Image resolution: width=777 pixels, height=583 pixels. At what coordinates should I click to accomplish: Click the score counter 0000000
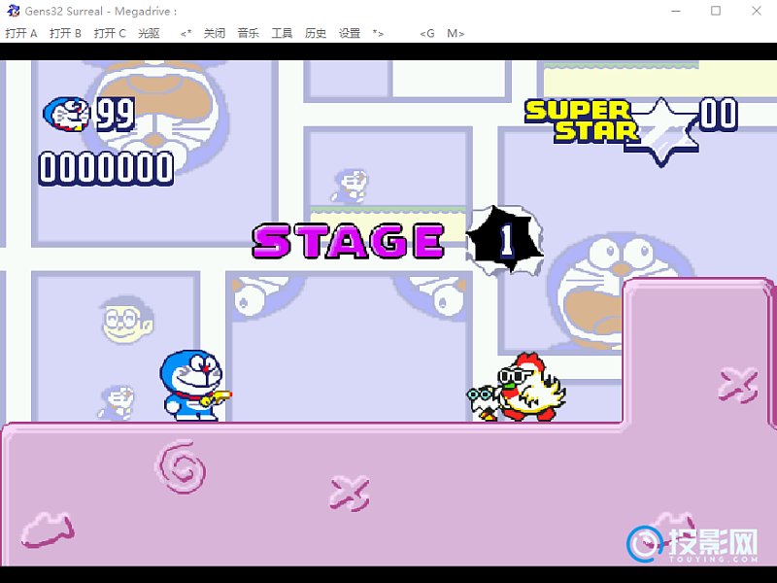point(106,168)
